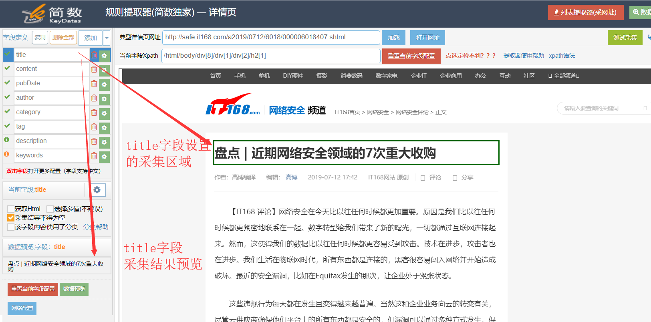Select the 社区 navigation item
The width and height of the screenshot is (651, 322).
tap(529, 76)
